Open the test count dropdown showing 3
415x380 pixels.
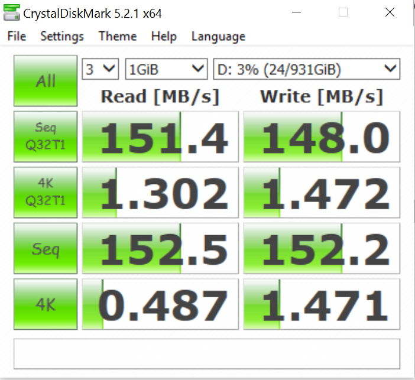(100, 69)
